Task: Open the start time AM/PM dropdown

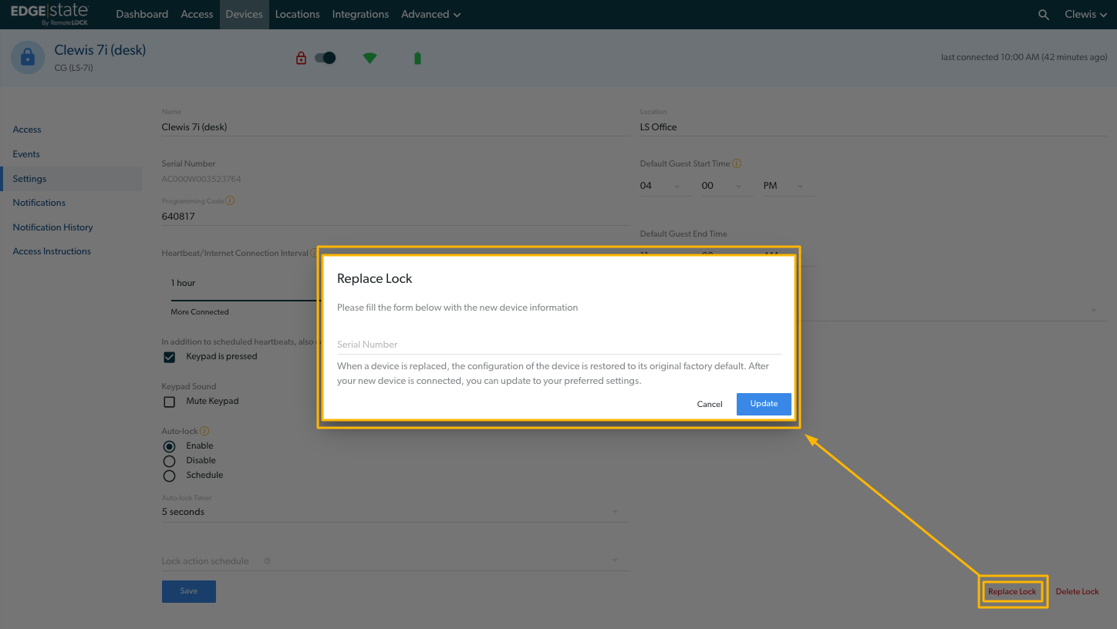Action: [x=788, y=186]
